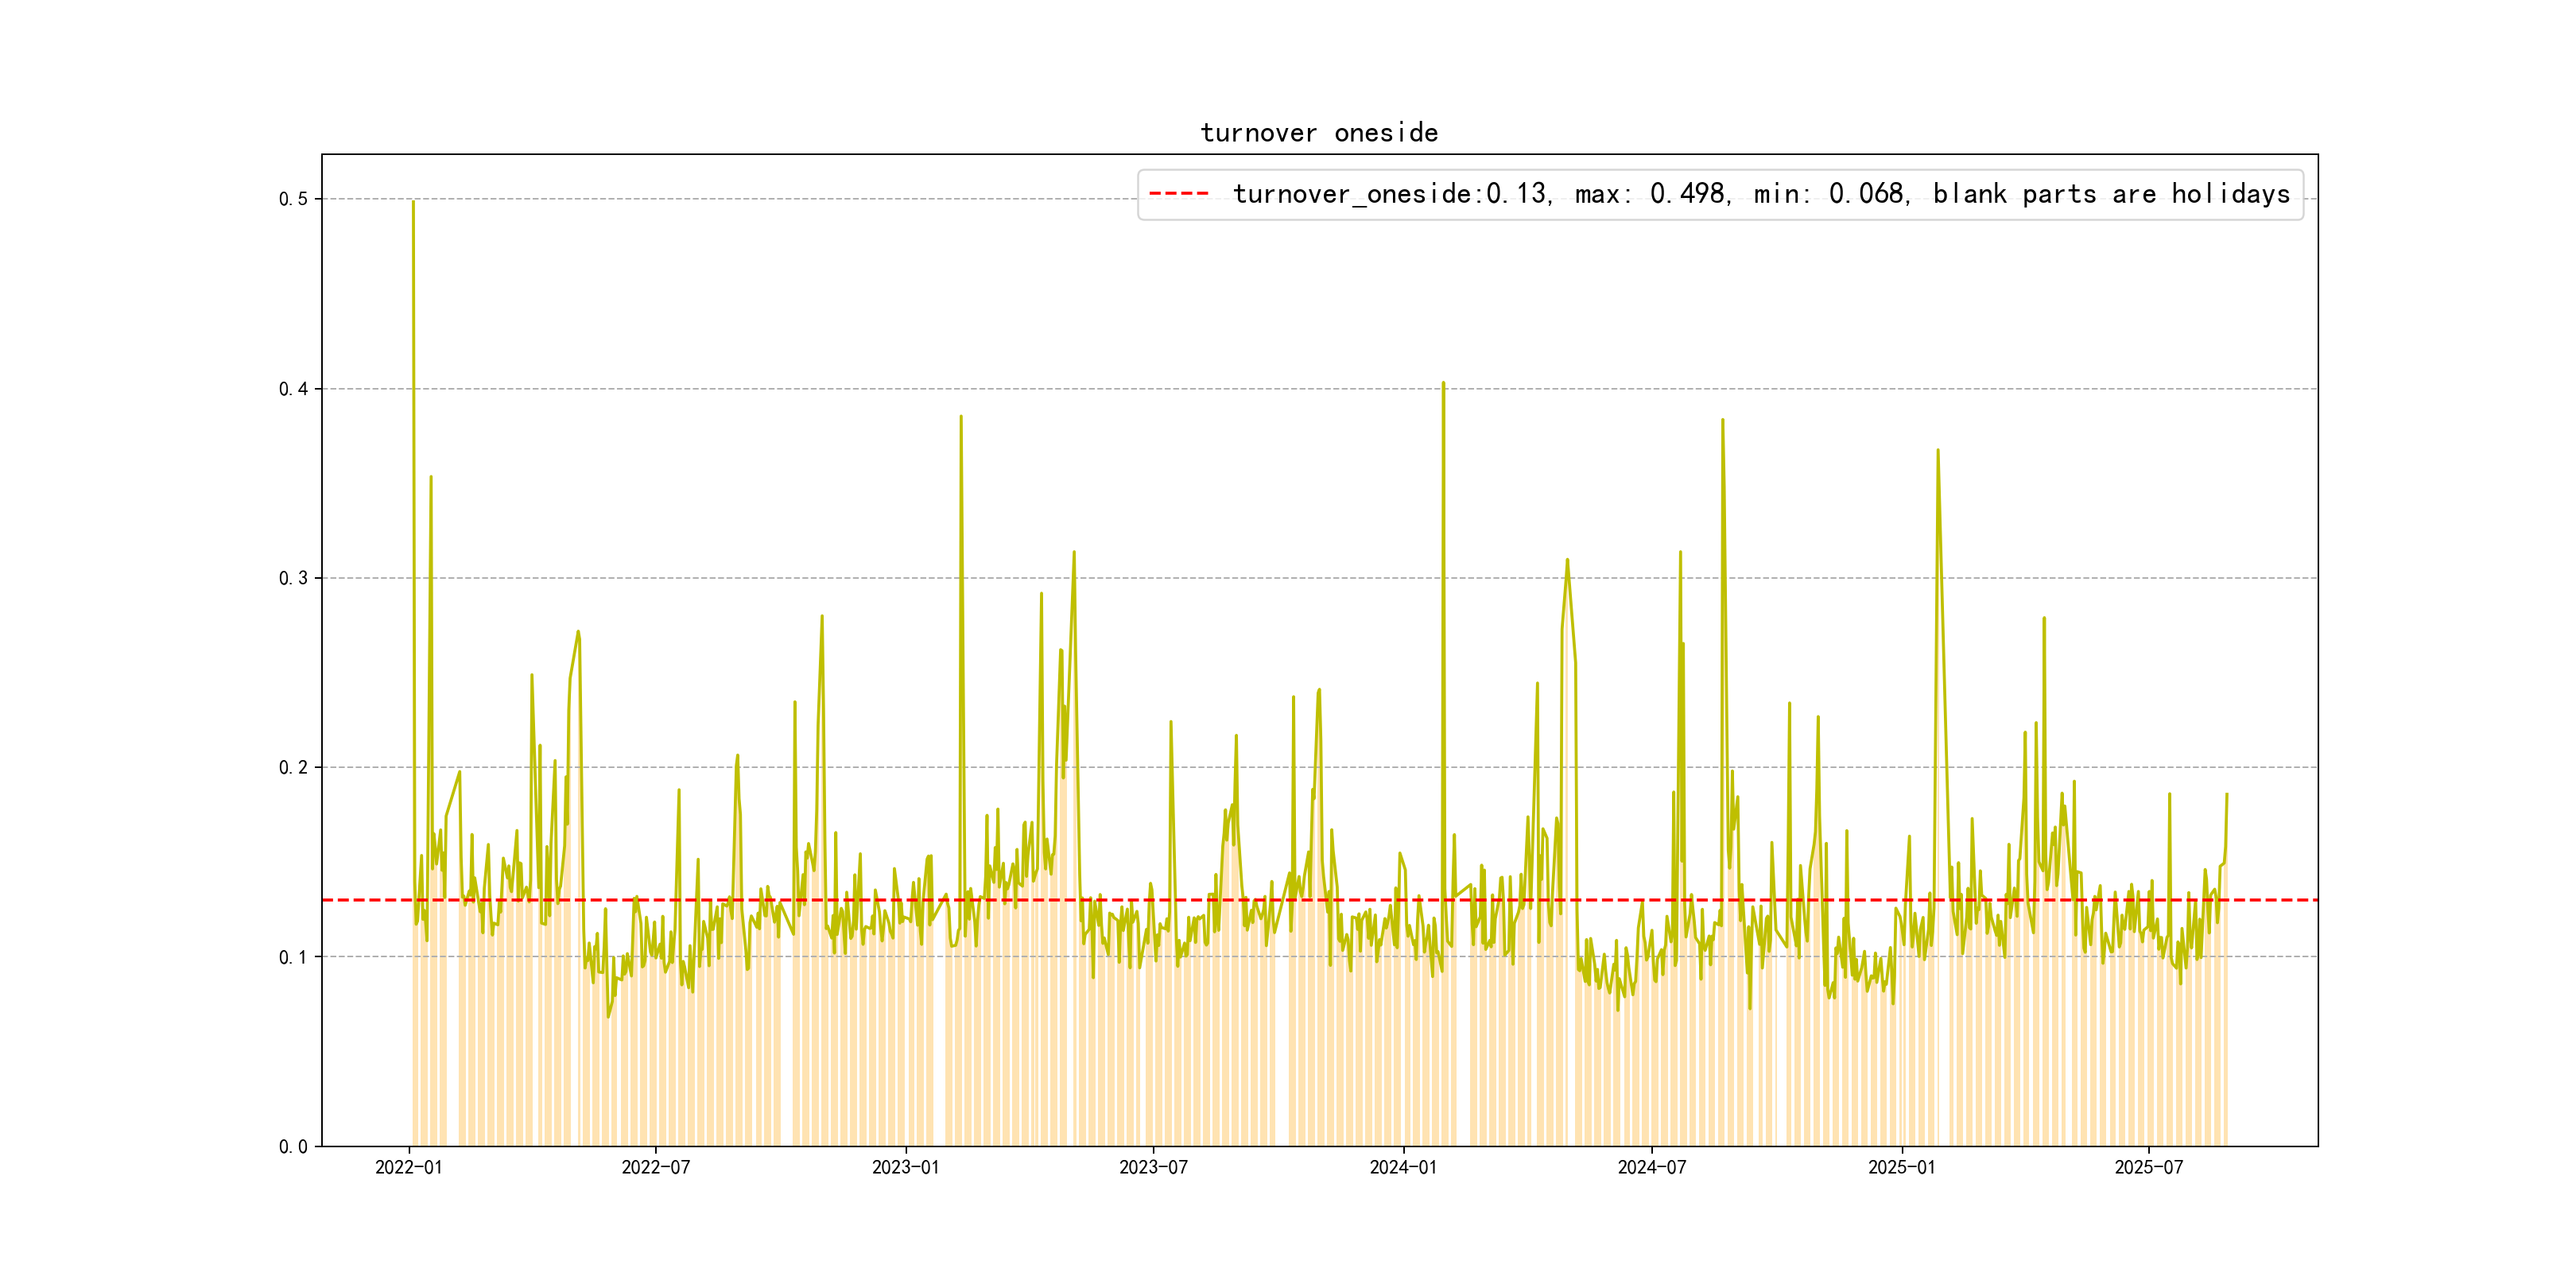Select the 2023-01 x-axis tick label
The image size is (2576, 1288).
[905, 1167]
